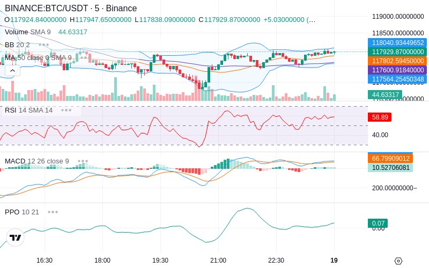Click the red 58.89 RSI value label
Viewport: 429px width, 268px height.
pos(380,117)
